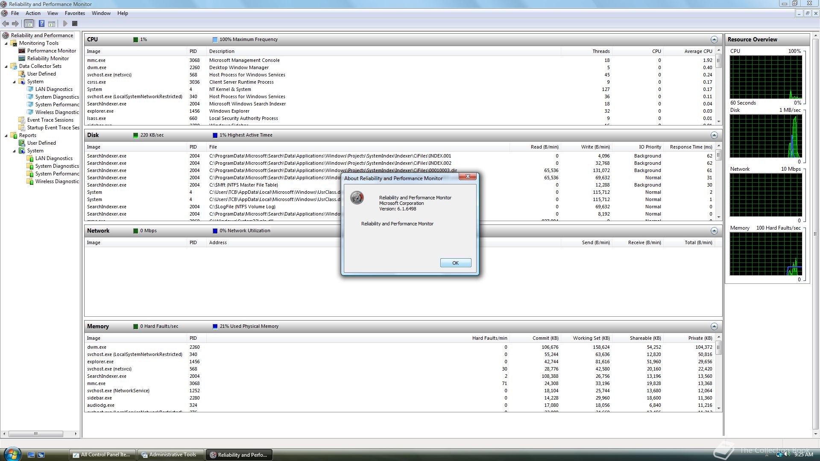Click the Disk graph in Resource Overview
This screenshot has width=820, height=461.
766,136
